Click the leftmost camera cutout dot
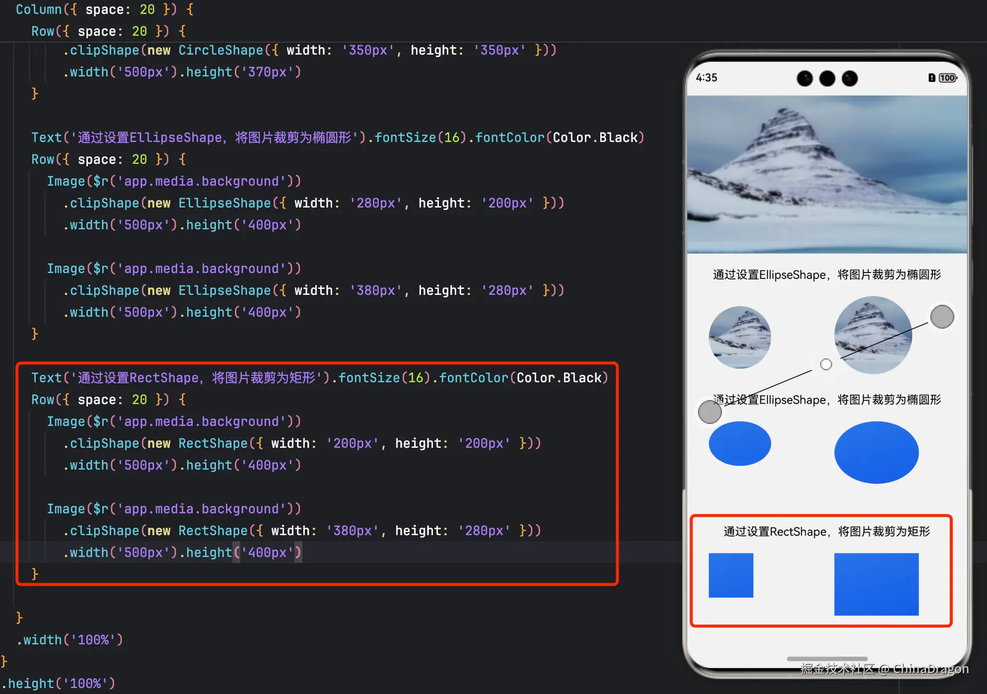Screen dimensions: 987x694 [805, 78]
